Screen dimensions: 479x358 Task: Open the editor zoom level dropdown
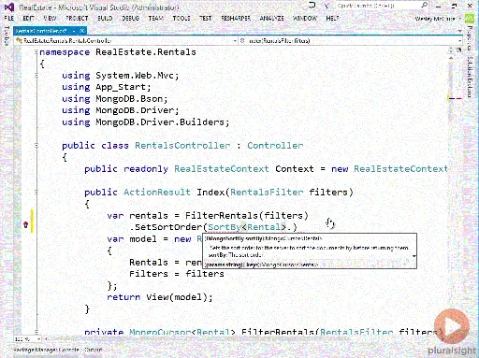coord(27,338)
